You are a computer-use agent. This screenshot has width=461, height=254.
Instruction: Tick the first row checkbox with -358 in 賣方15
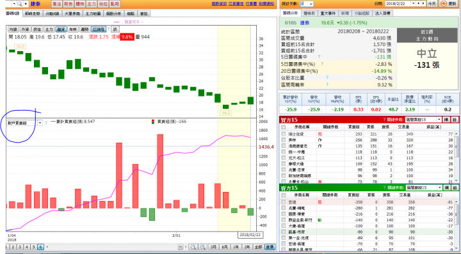point(283,202)
